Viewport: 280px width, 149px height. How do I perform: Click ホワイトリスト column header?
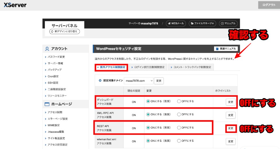tap(223, 91)
